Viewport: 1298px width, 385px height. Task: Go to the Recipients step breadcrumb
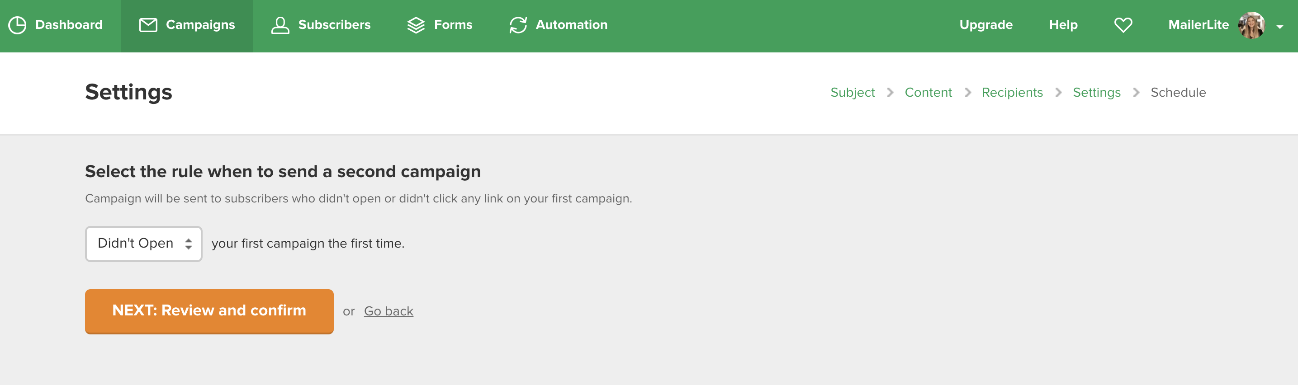pyautogui.click(x=1012, y=93)
